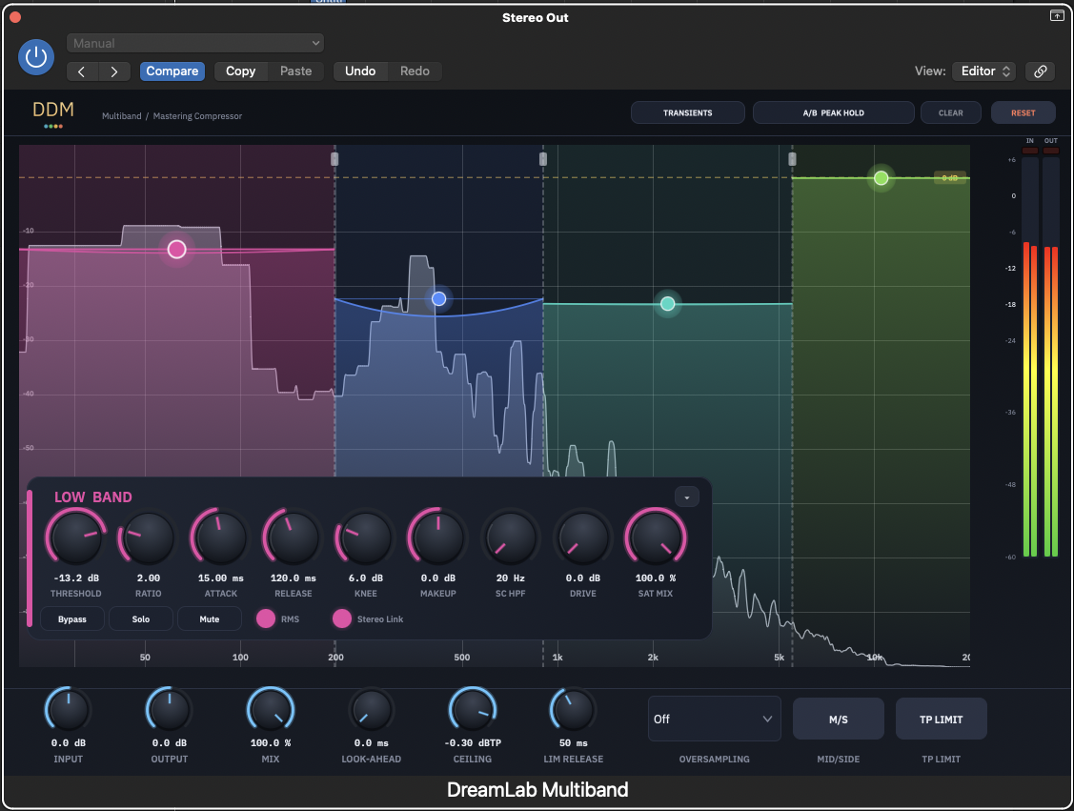
Task: Adjust the LIM RELEASE knob
Action: click(574, 710)
